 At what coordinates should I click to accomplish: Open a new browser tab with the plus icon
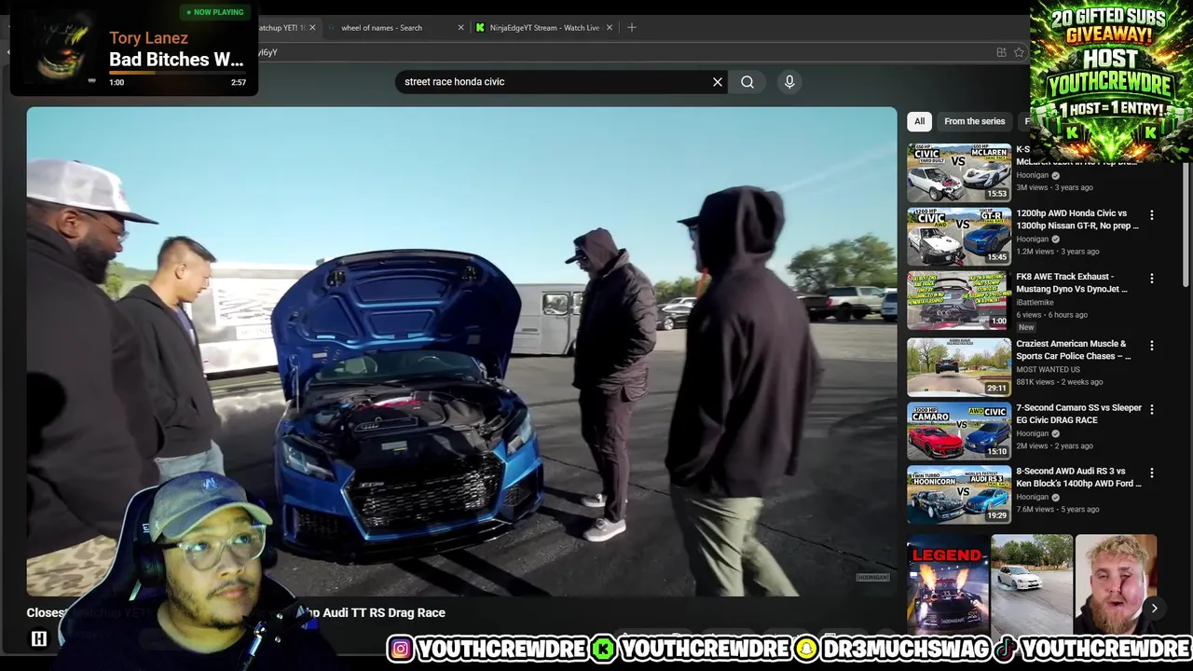coord(632,28)
